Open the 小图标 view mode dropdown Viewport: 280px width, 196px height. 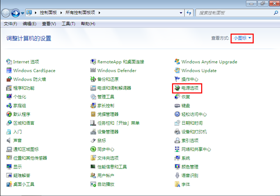pyautogui.click(x=242, y=38)
